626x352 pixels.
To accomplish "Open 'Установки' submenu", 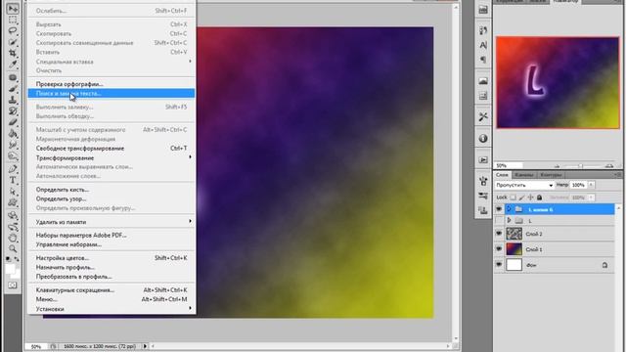I will pos(112,309).
